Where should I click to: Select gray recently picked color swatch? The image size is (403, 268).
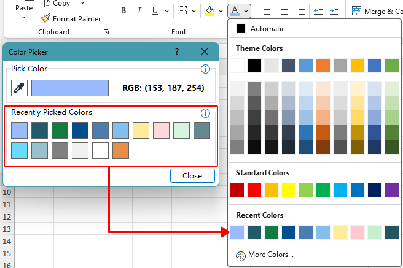click(x=60, y=150)
